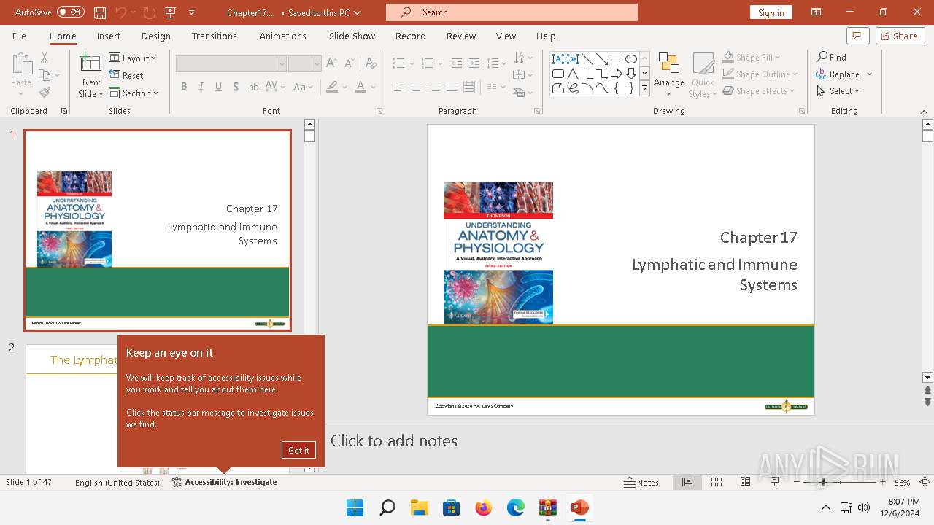Toggle the AutoSave switch

71,12
